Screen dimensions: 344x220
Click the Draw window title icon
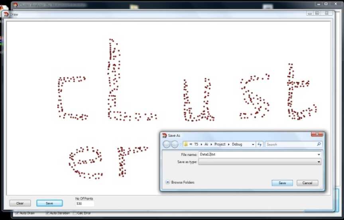point(6,14)
